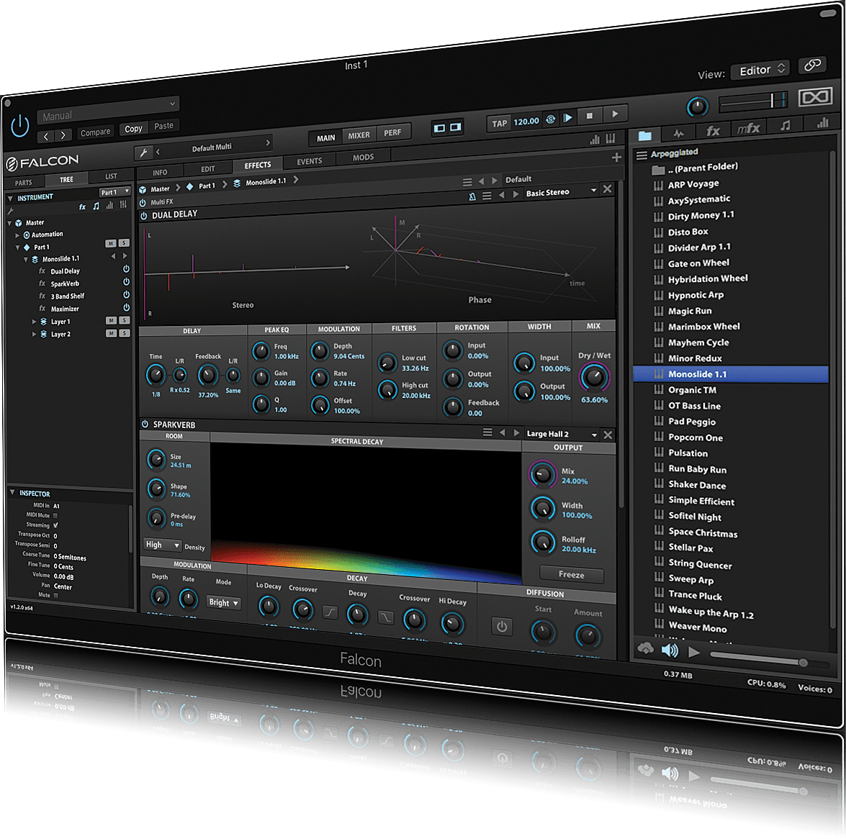846x839 pixels.
Task: Open the Part 1 selector dropdown
Action: tap(115, 191)
